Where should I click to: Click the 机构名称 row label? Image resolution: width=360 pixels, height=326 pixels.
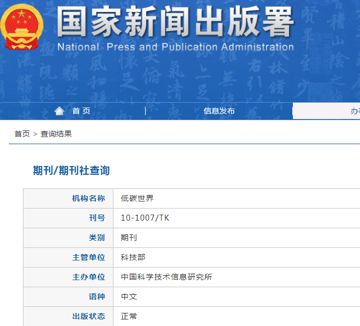point(88,198)
